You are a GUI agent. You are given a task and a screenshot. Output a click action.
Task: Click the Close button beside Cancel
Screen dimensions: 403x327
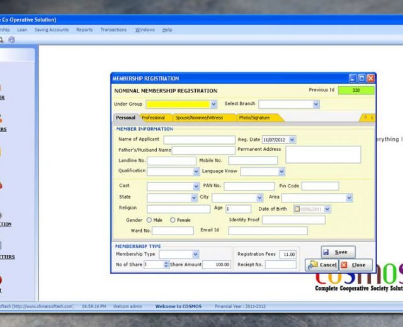[x=356, y=265]
